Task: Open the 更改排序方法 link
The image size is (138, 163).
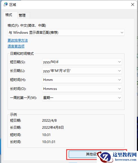Action: pyautogui.click(x=18, y=40)
